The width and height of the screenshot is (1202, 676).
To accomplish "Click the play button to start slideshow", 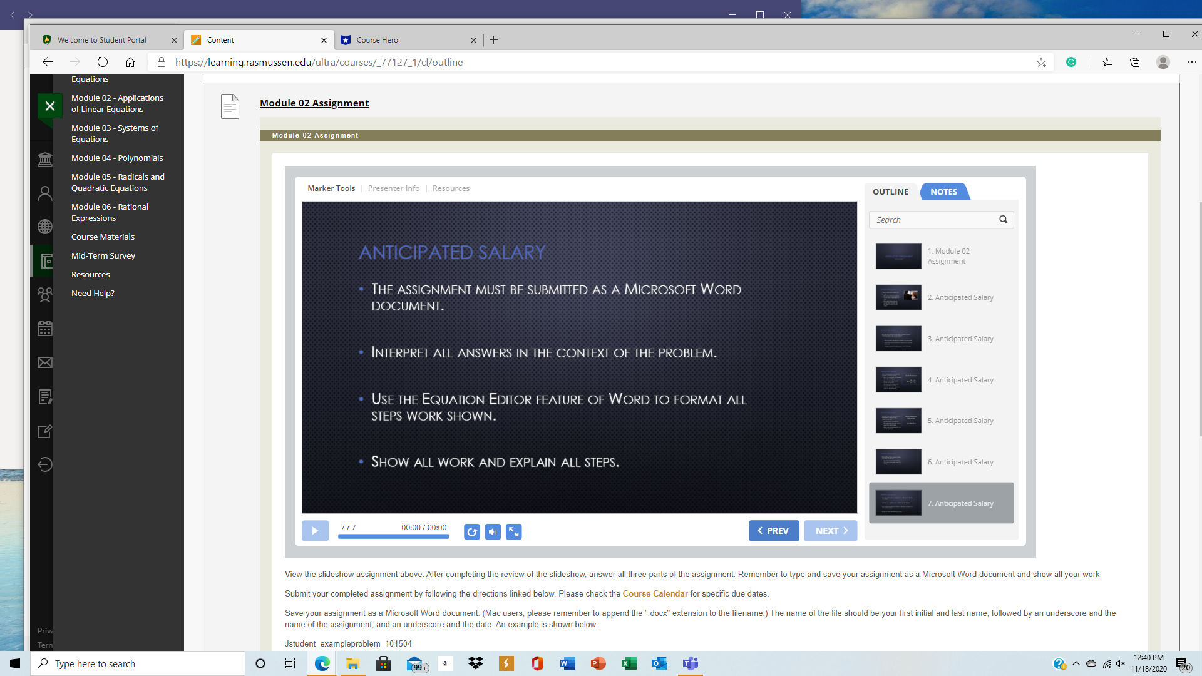I will click(x=314, y=531).
